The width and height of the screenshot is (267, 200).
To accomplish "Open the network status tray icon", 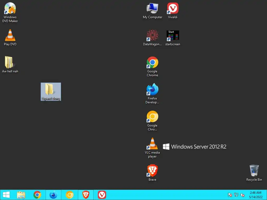I will pos(236,195).
